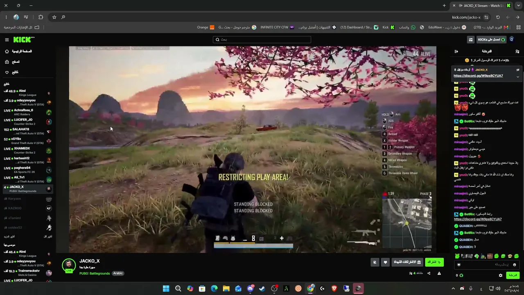
Task: Open Gmail inbox bookmark
Action: [491, 27]
